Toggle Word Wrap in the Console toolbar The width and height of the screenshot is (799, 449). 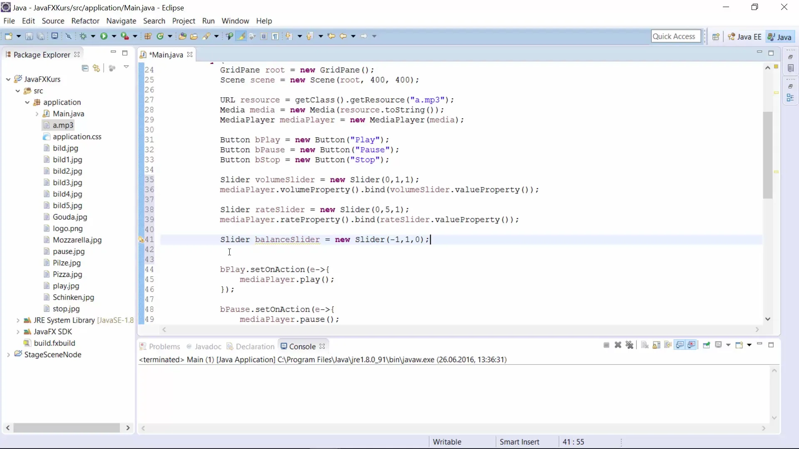coord(668,345)
